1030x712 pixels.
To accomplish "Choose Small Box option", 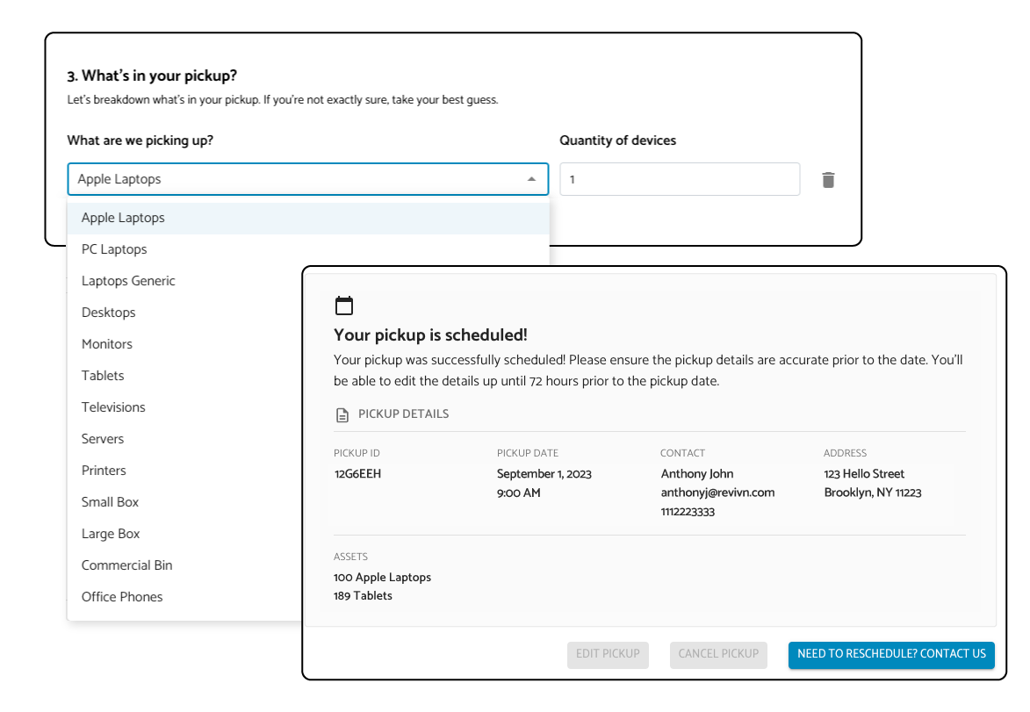I will coord(110,502).
